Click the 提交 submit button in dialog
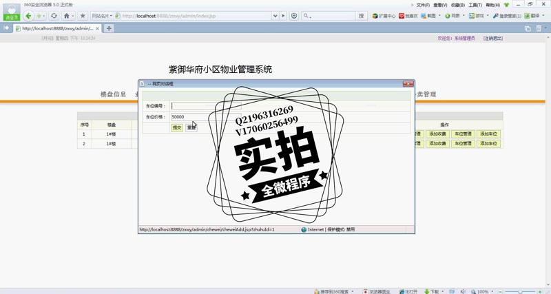 click(x=177, y=128)
